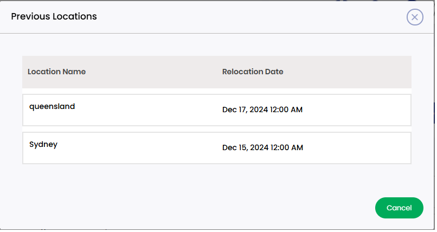Click the word Location in first column header
This screenshot has width=437, height=232.
[44, 72]
